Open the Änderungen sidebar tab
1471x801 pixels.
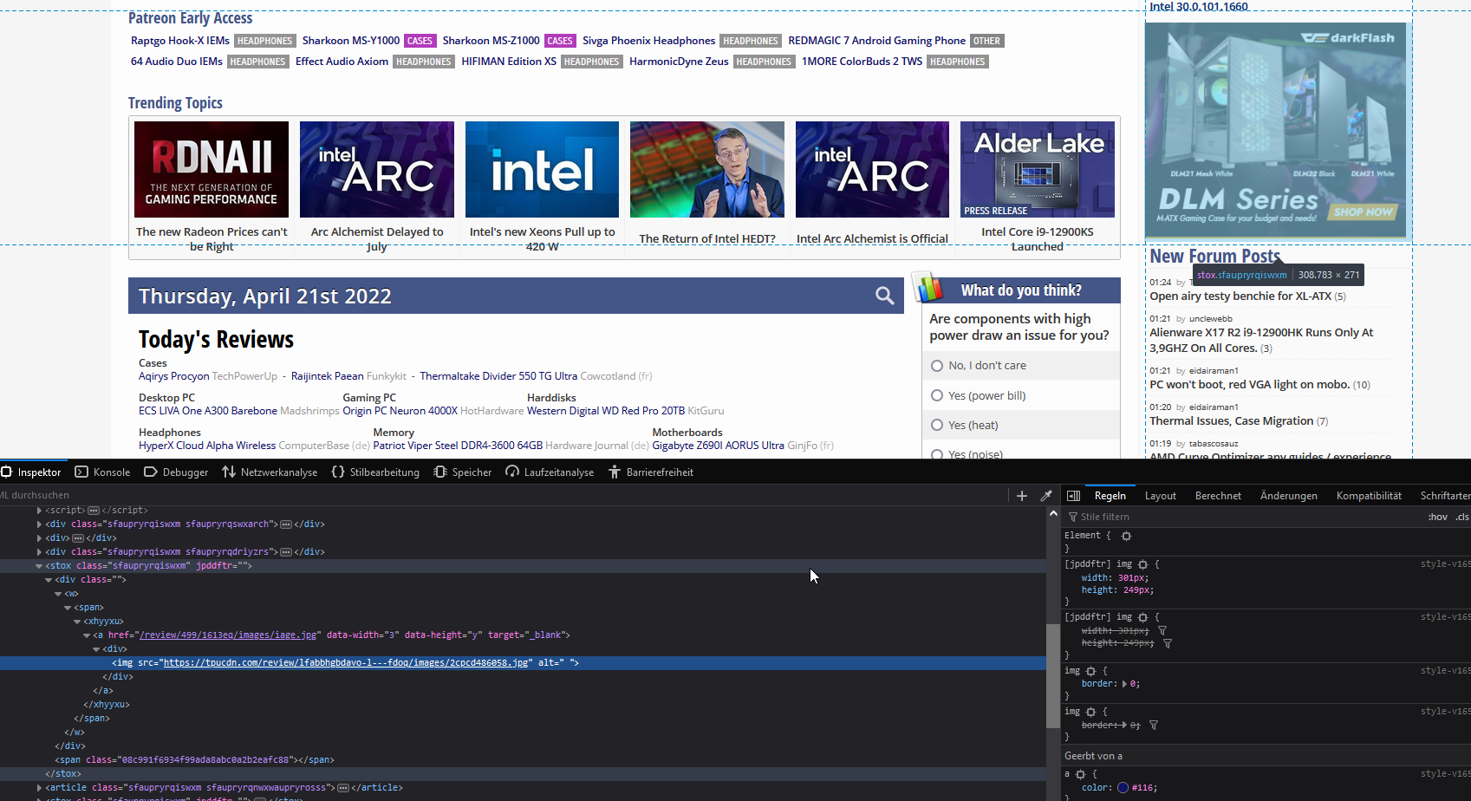[1288, 496]
